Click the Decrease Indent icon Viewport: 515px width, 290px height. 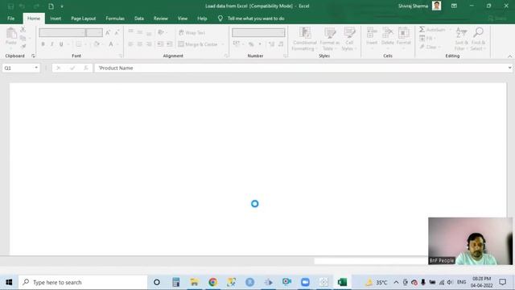pos(160,44)
